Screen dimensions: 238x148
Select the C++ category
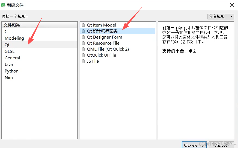(x=40, y=32)
